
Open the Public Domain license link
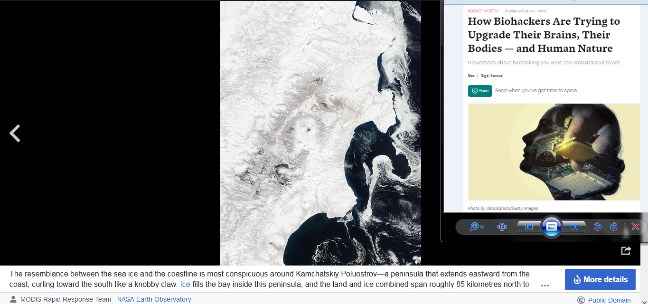pos(609,300)
